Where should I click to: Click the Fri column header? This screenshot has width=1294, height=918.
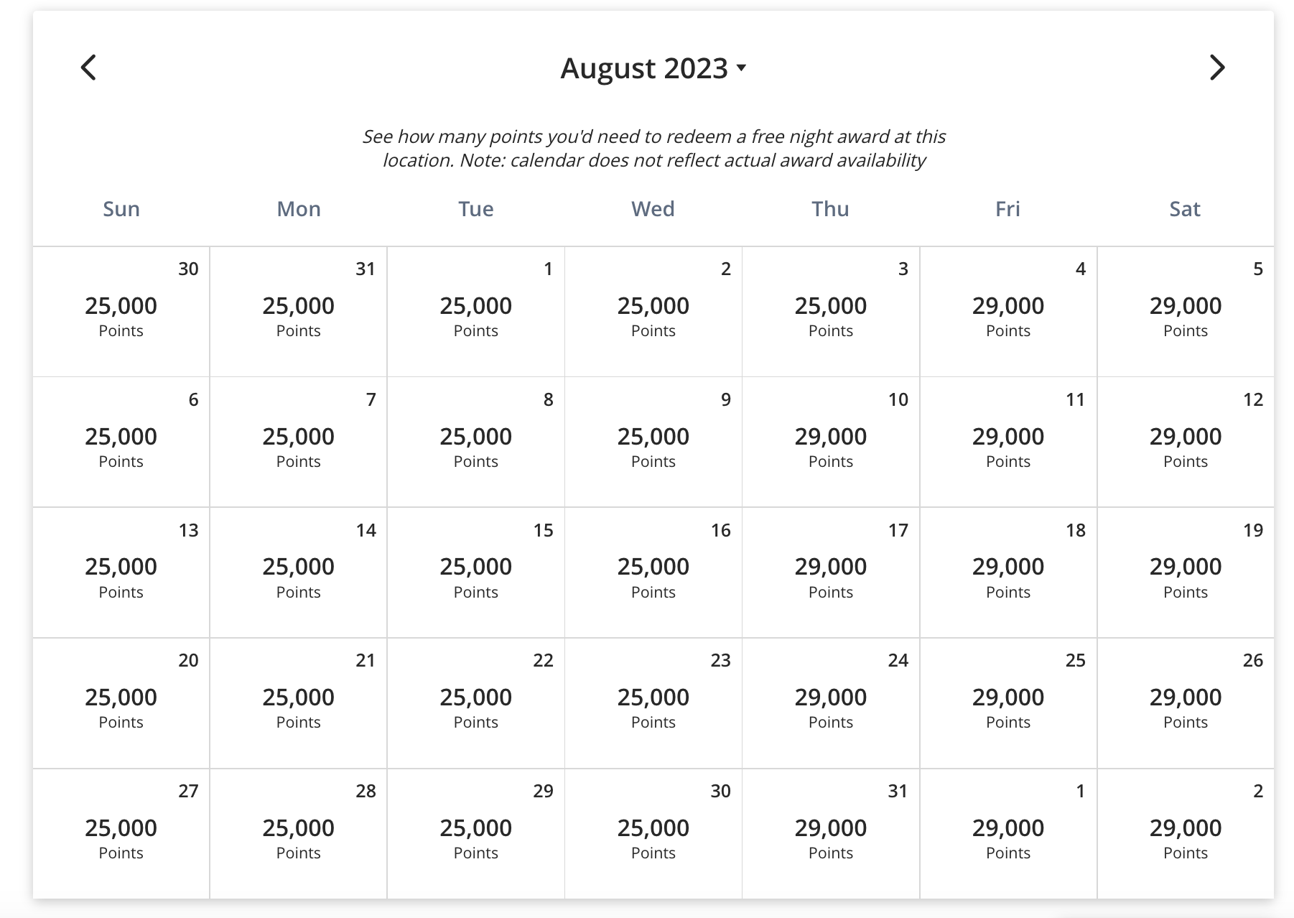[1007, 209]
